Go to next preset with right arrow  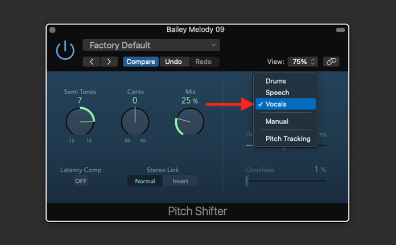click(x=109, y=62)
